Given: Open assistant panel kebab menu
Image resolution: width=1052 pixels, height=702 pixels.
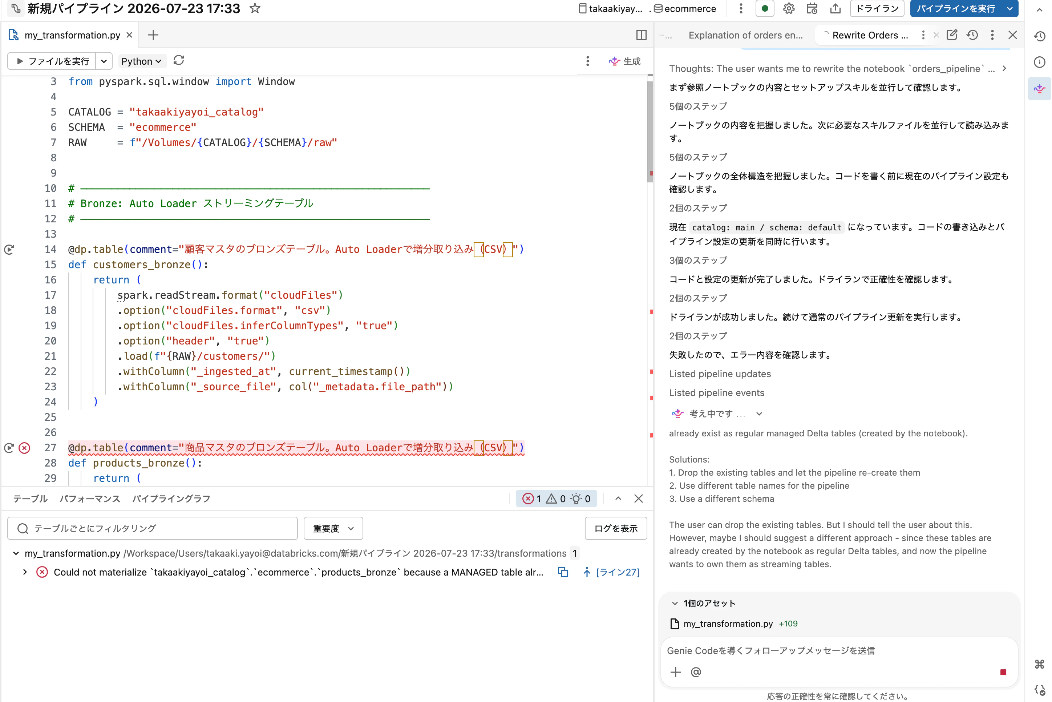Looking at the screenshot, I should [992, 35].
